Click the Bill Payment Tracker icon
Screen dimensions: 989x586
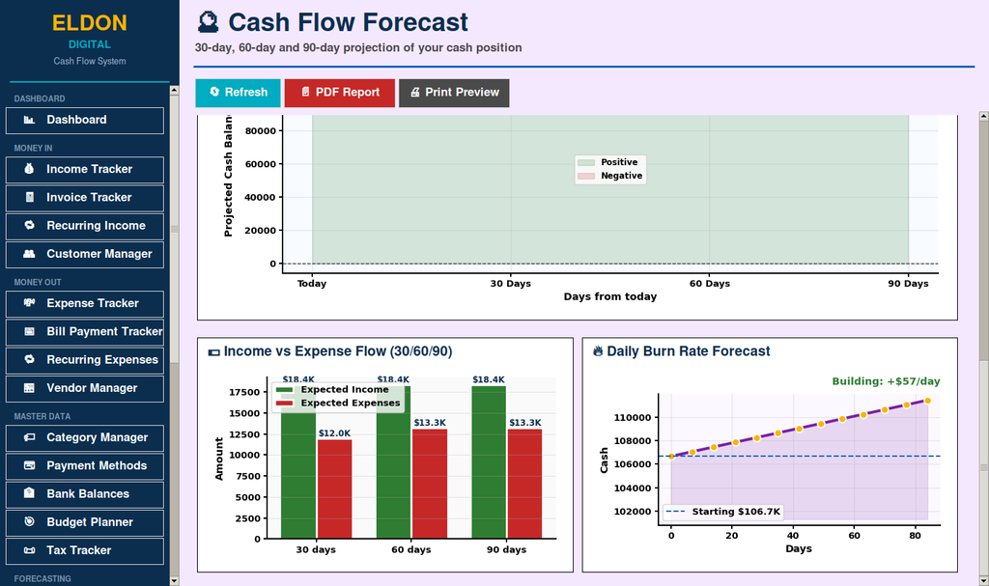coord(29,331)
